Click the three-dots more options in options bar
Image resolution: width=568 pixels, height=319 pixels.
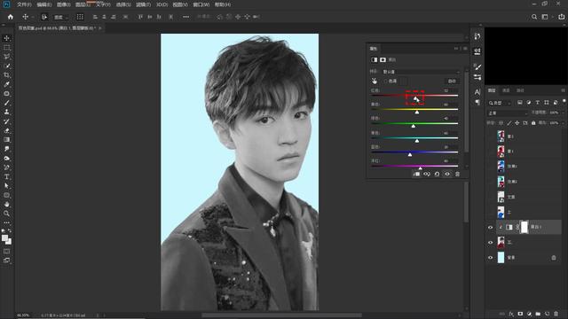[185, 17]
